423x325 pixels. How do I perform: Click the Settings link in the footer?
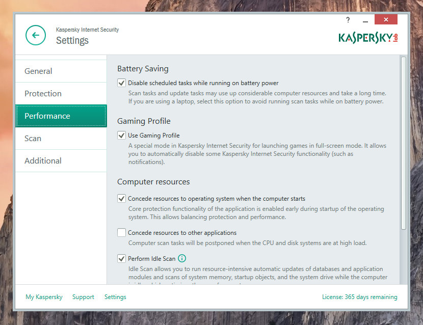(x=115, y=297)
